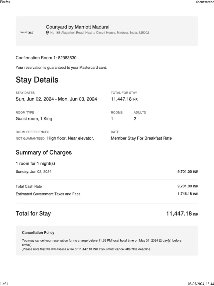The width and height of the screenshot is (214, 286).
Task: Click the Cancellation Policy heading
Action: pyautogui.click(x=38, y=232)
